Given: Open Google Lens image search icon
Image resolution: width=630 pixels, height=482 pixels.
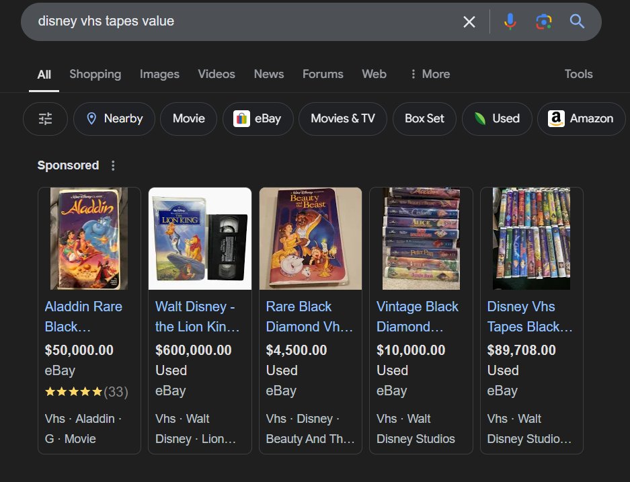Looking at the screenshot, I should coord(544,22).
